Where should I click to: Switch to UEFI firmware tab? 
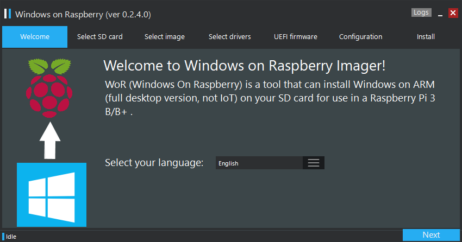(296, 37)
